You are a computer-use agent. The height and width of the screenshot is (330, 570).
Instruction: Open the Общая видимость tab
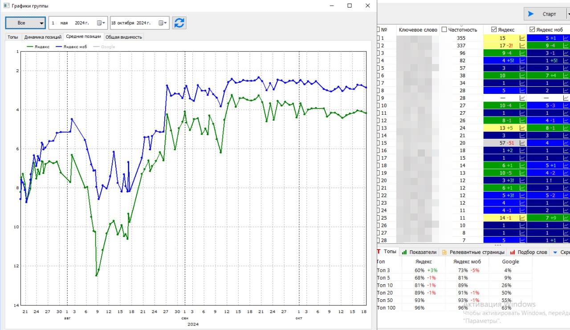(x=124, y=37)
